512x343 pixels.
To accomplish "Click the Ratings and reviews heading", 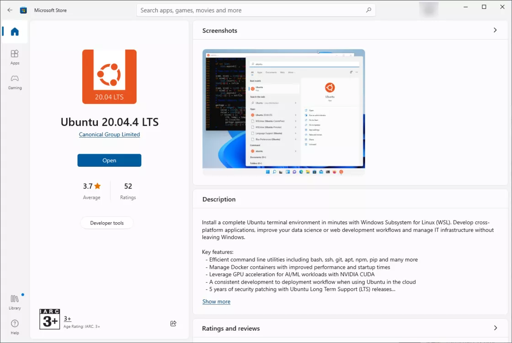I will [x=231, y=328].
